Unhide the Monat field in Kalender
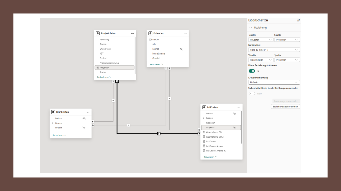This screenshot has width=341, height=191. point(181,49)
